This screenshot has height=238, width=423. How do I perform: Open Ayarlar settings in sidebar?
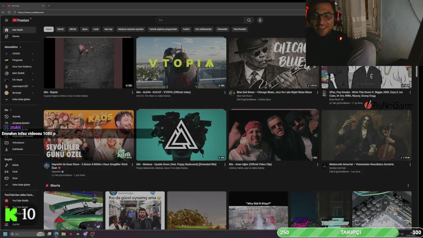point(20,224)
